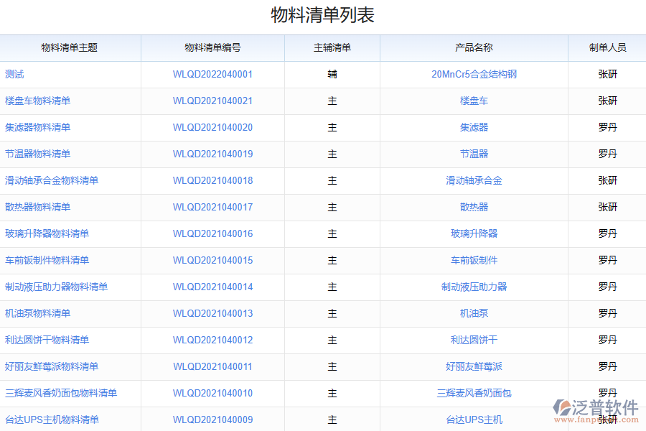Open 散热器物料清单 entry
The image size is (646, 431).
click(x=37, y=207)
